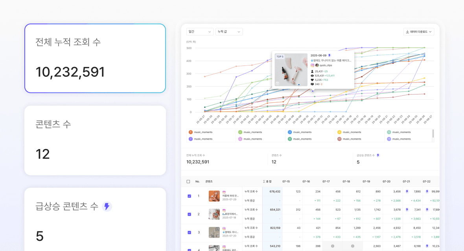Click the quick_clips profile avatar in tooltip
The height and width of the screenshot is (251, 464).
pyautogui.click(x=317, y=65)
